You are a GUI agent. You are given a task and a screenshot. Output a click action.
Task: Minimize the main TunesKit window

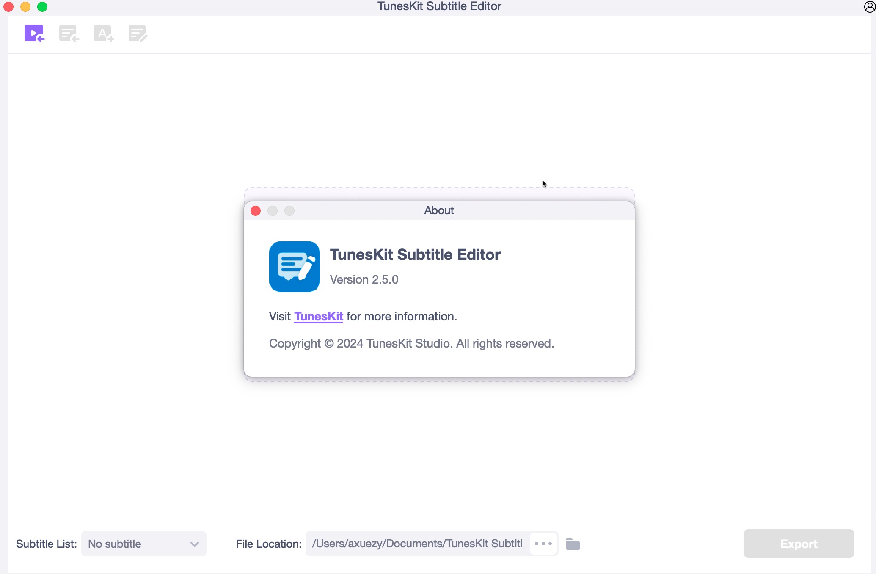click(x=25, y=7)
